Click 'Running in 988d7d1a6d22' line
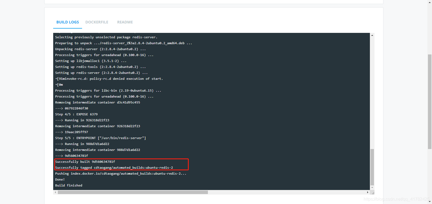Image resolution: width=432 pixels, height=204 pixels. (x=82, y=144)
